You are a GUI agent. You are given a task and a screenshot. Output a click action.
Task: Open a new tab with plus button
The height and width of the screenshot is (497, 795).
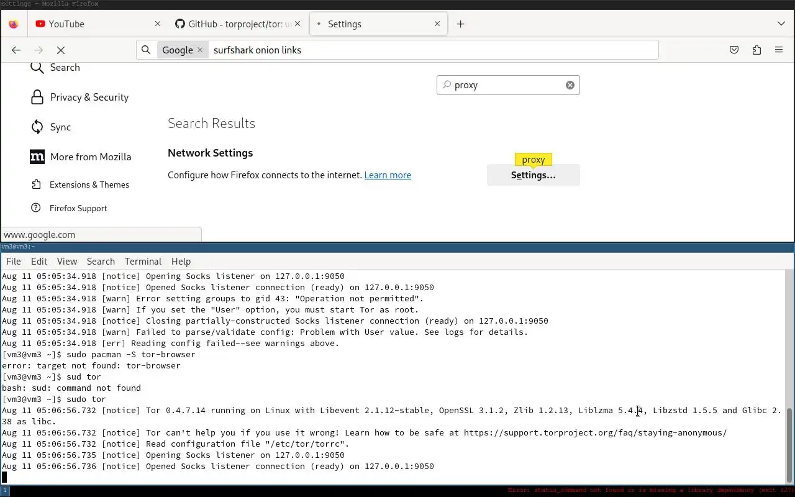(460, 24)
